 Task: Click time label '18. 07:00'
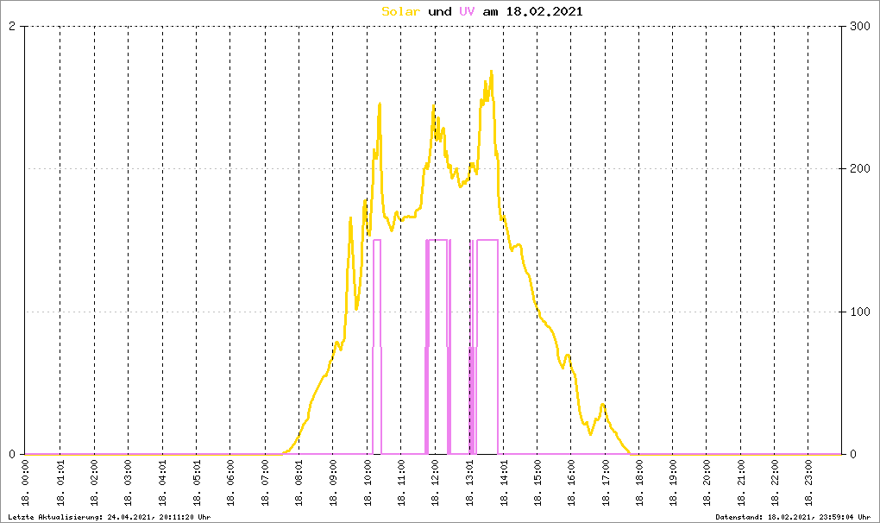click(265, 482)
